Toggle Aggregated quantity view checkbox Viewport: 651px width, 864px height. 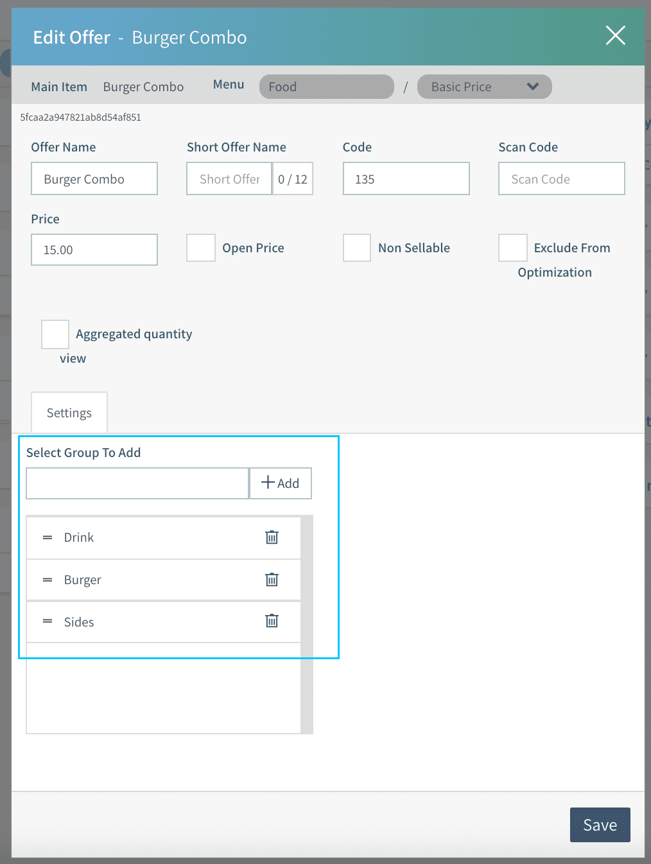pos(55,334)
